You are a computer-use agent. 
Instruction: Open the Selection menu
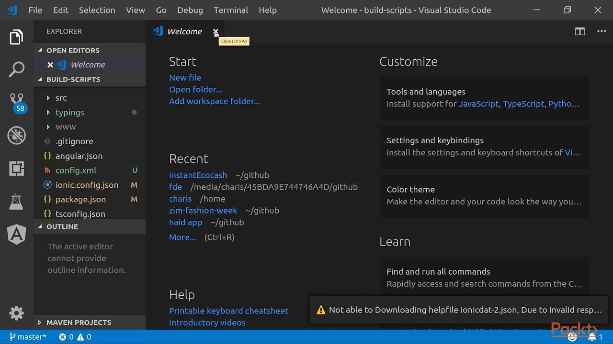point(97,10)
